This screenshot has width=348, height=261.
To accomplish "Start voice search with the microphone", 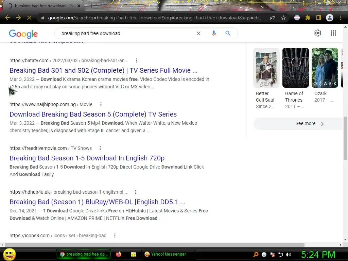I will coord(214,33).
